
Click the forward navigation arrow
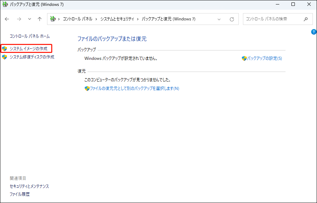(x=19, y=19)
